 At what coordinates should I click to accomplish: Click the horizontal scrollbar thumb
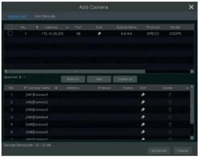77,71
